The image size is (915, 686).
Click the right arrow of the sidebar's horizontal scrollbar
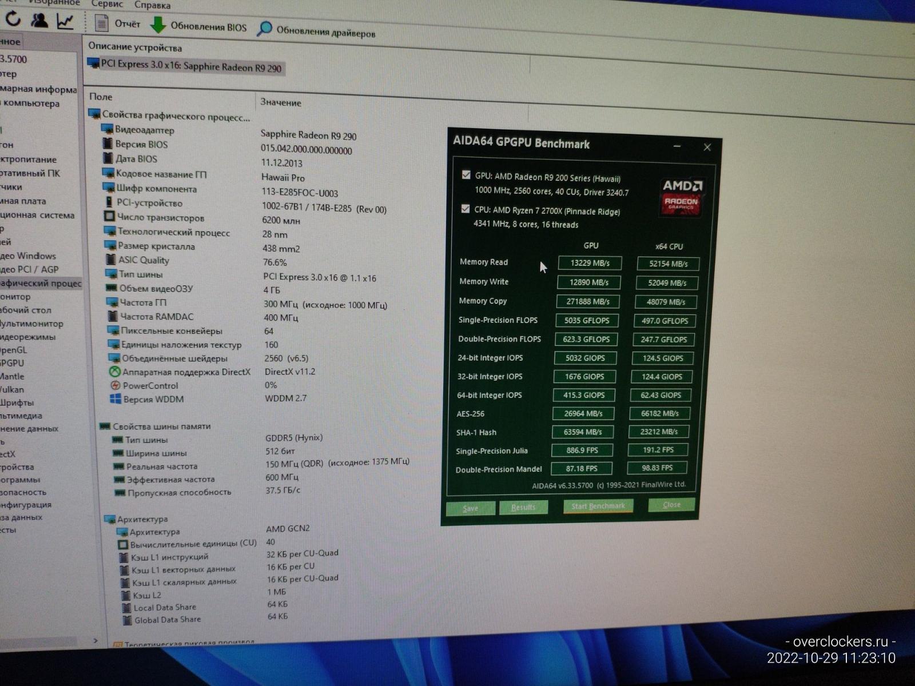coord(96,641)
